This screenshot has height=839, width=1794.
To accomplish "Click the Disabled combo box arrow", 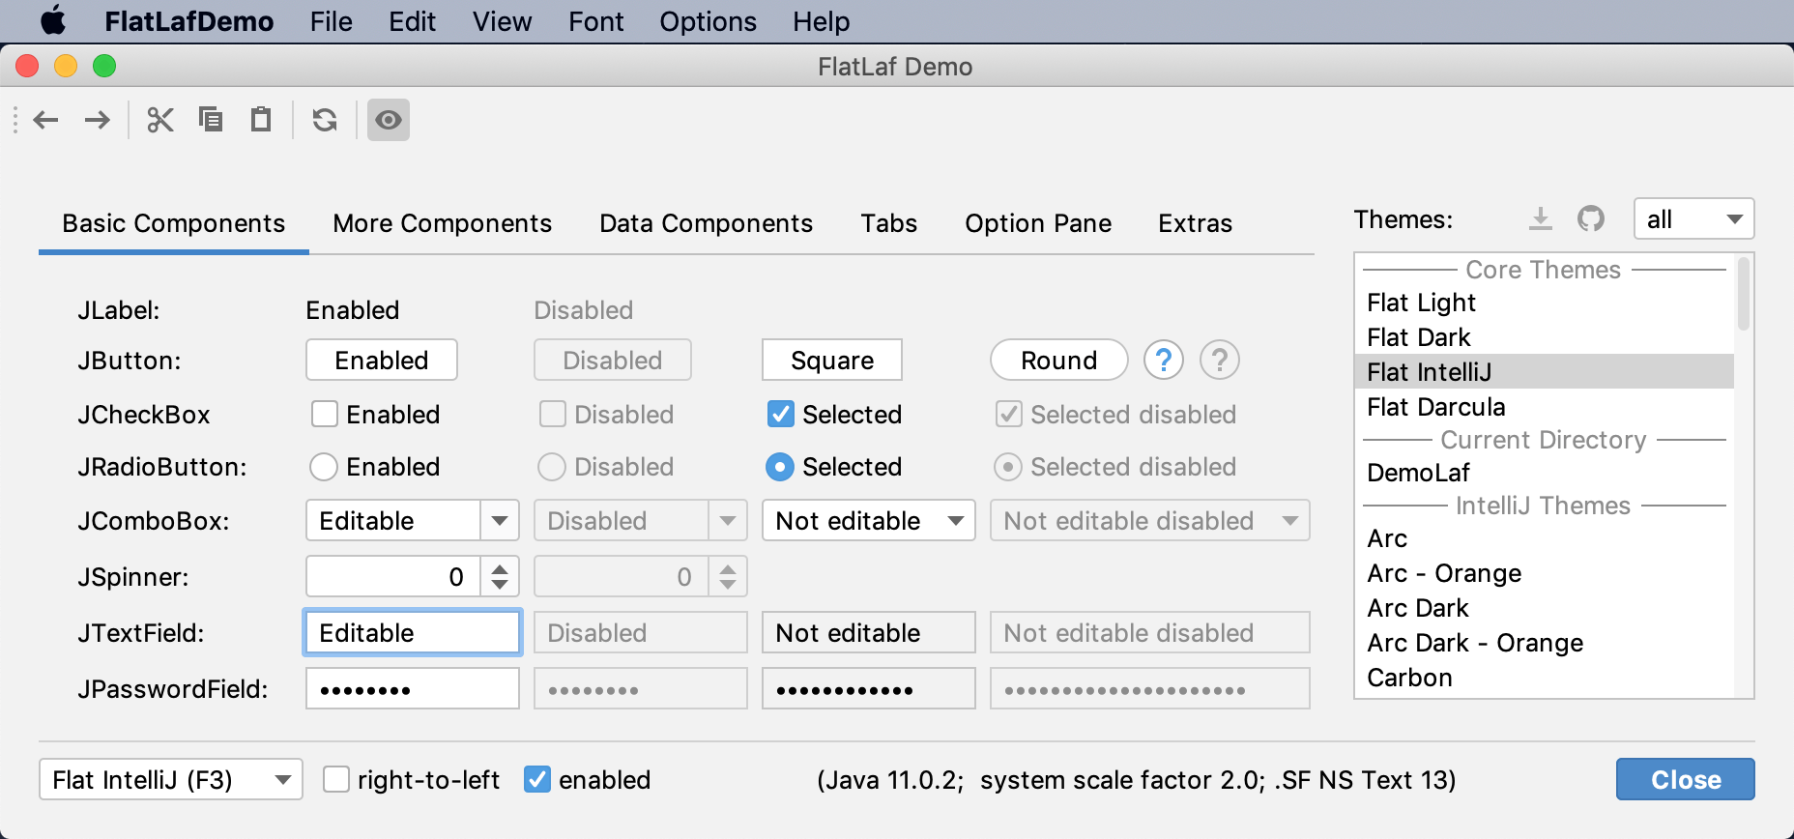I will click(x=728, y=520).
